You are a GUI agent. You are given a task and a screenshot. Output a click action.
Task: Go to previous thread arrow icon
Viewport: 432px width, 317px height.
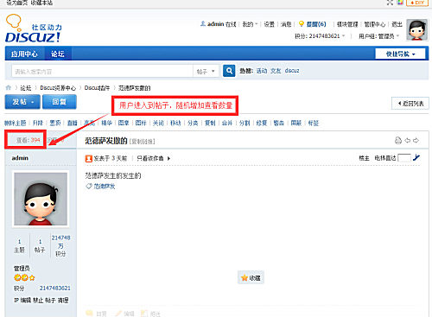tap(407, 141)
